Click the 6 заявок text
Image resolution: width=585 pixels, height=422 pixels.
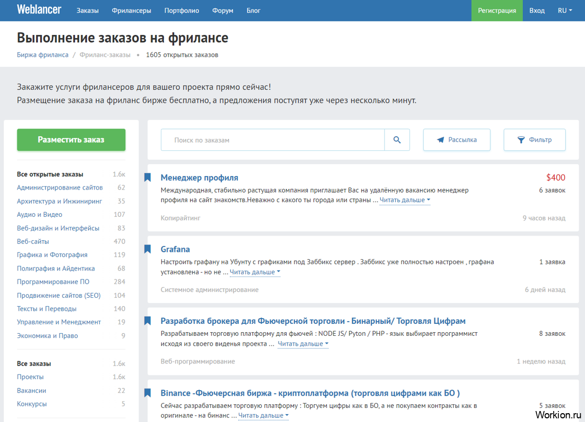tap(552, 190)
